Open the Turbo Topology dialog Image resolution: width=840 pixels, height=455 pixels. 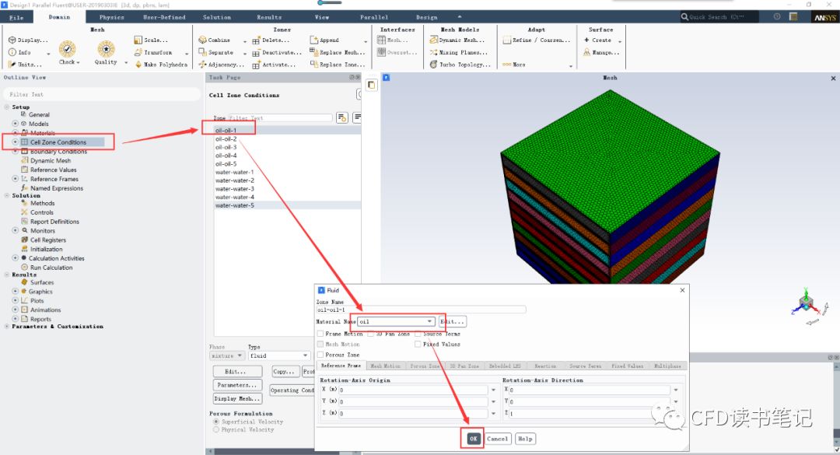coord(460,65)
